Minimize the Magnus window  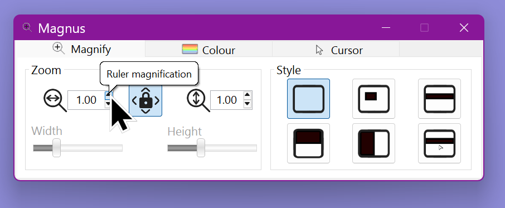pyautogui.click(x=386, y=28)
